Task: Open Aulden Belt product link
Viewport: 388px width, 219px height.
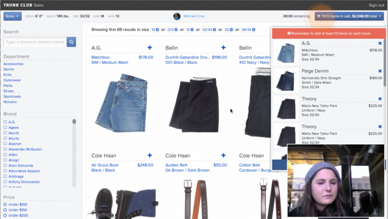Action: click(x=176, y=165)
